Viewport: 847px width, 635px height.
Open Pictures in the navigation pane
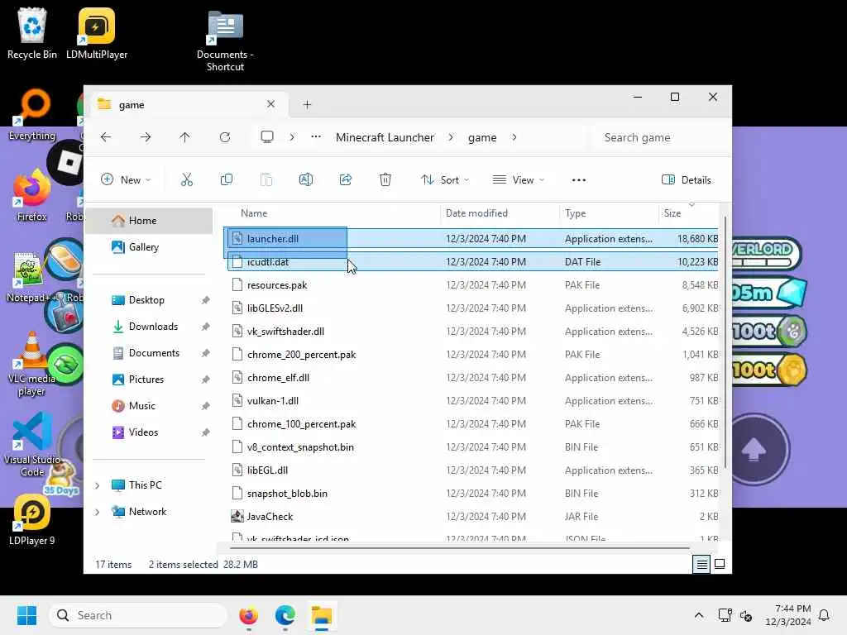point(149,380)
